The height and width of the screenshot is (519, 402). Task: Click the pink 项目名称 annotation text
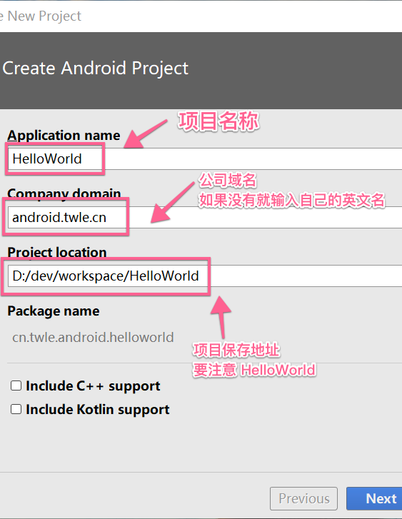coord(218,121)
